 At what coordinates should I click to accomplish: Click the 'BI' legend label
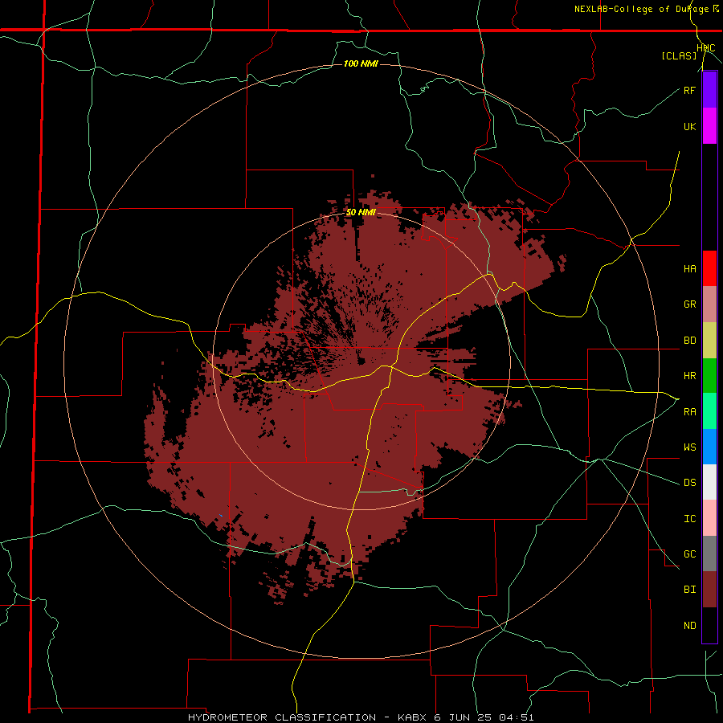click(689, 590)
